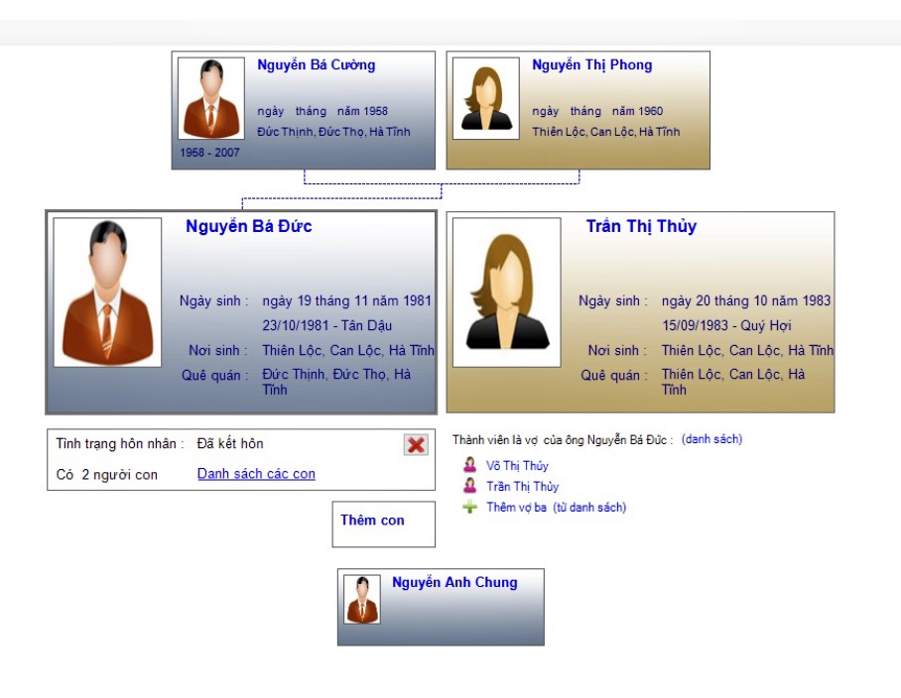Open Nguyễn Thị Phong's avatar photo

(x=486, y=98)
